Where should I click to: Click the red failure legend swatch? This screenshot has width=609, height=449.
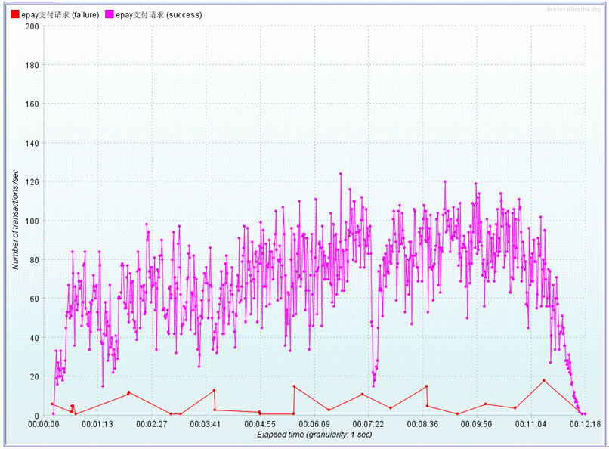click(15, 14)
